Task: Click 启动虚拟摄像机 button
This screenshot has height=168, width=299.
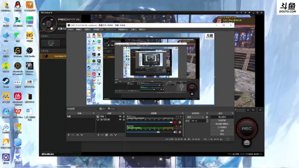Action: [x=222, y=124]
